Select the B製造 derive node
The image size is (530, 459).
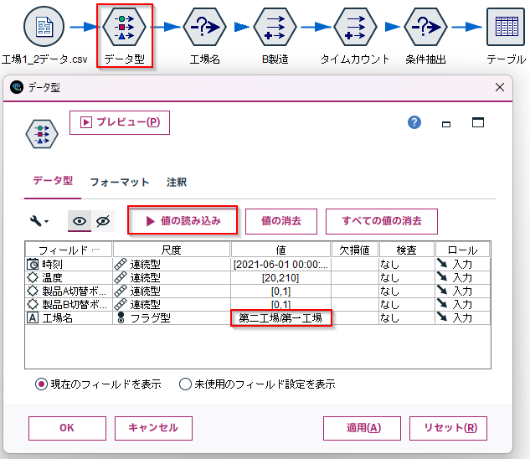click(x=275, y=27)
